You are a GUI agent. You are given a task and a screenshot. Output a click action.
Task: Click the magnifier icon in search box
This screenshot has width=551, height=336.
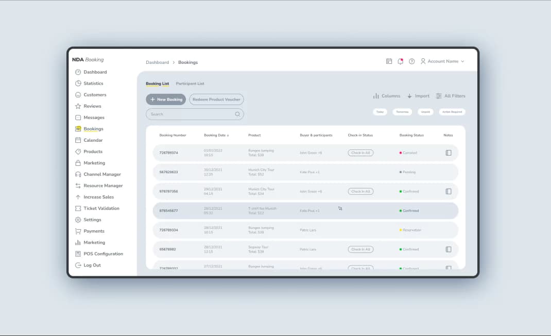(237, 114)
